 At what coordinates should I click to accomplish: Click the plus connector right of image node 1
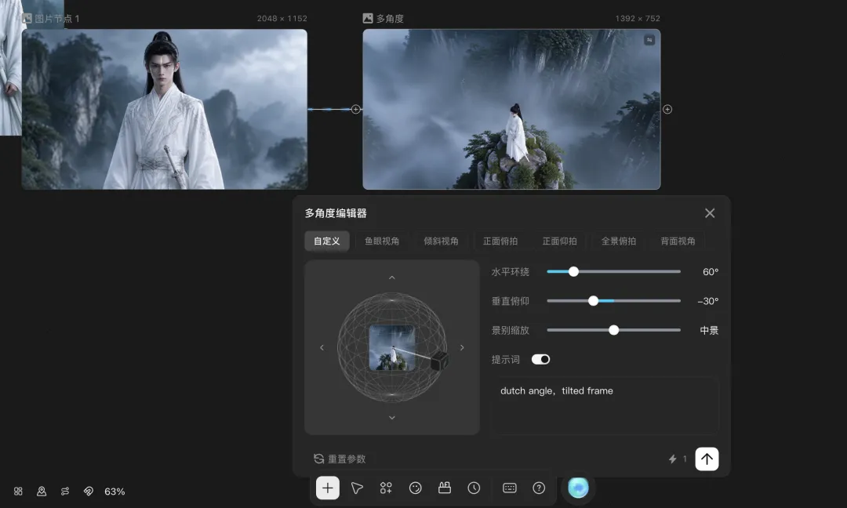tap(355, 110)
